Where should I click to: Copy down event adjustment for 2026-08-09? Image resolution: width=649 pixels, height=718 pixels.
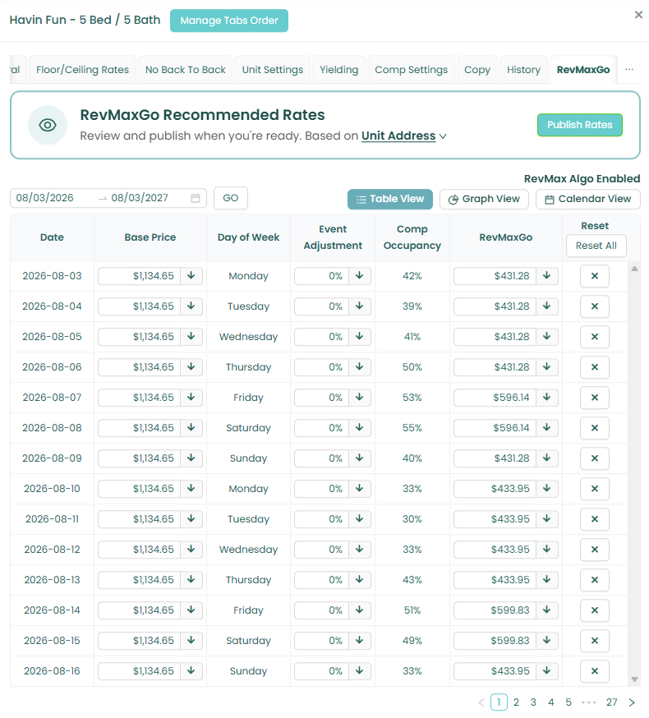(x=360, y=458)
